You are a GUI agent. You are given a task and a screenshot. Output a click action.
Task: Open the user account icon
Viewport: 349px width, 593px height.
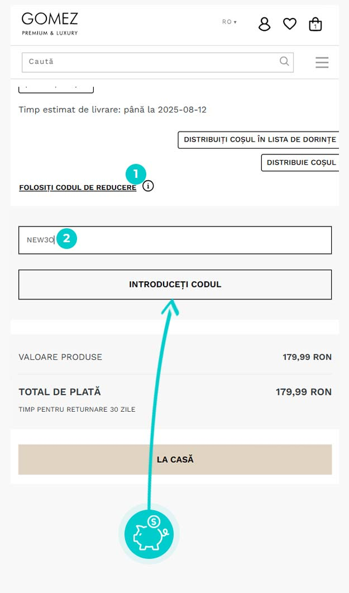pos(264,23)
